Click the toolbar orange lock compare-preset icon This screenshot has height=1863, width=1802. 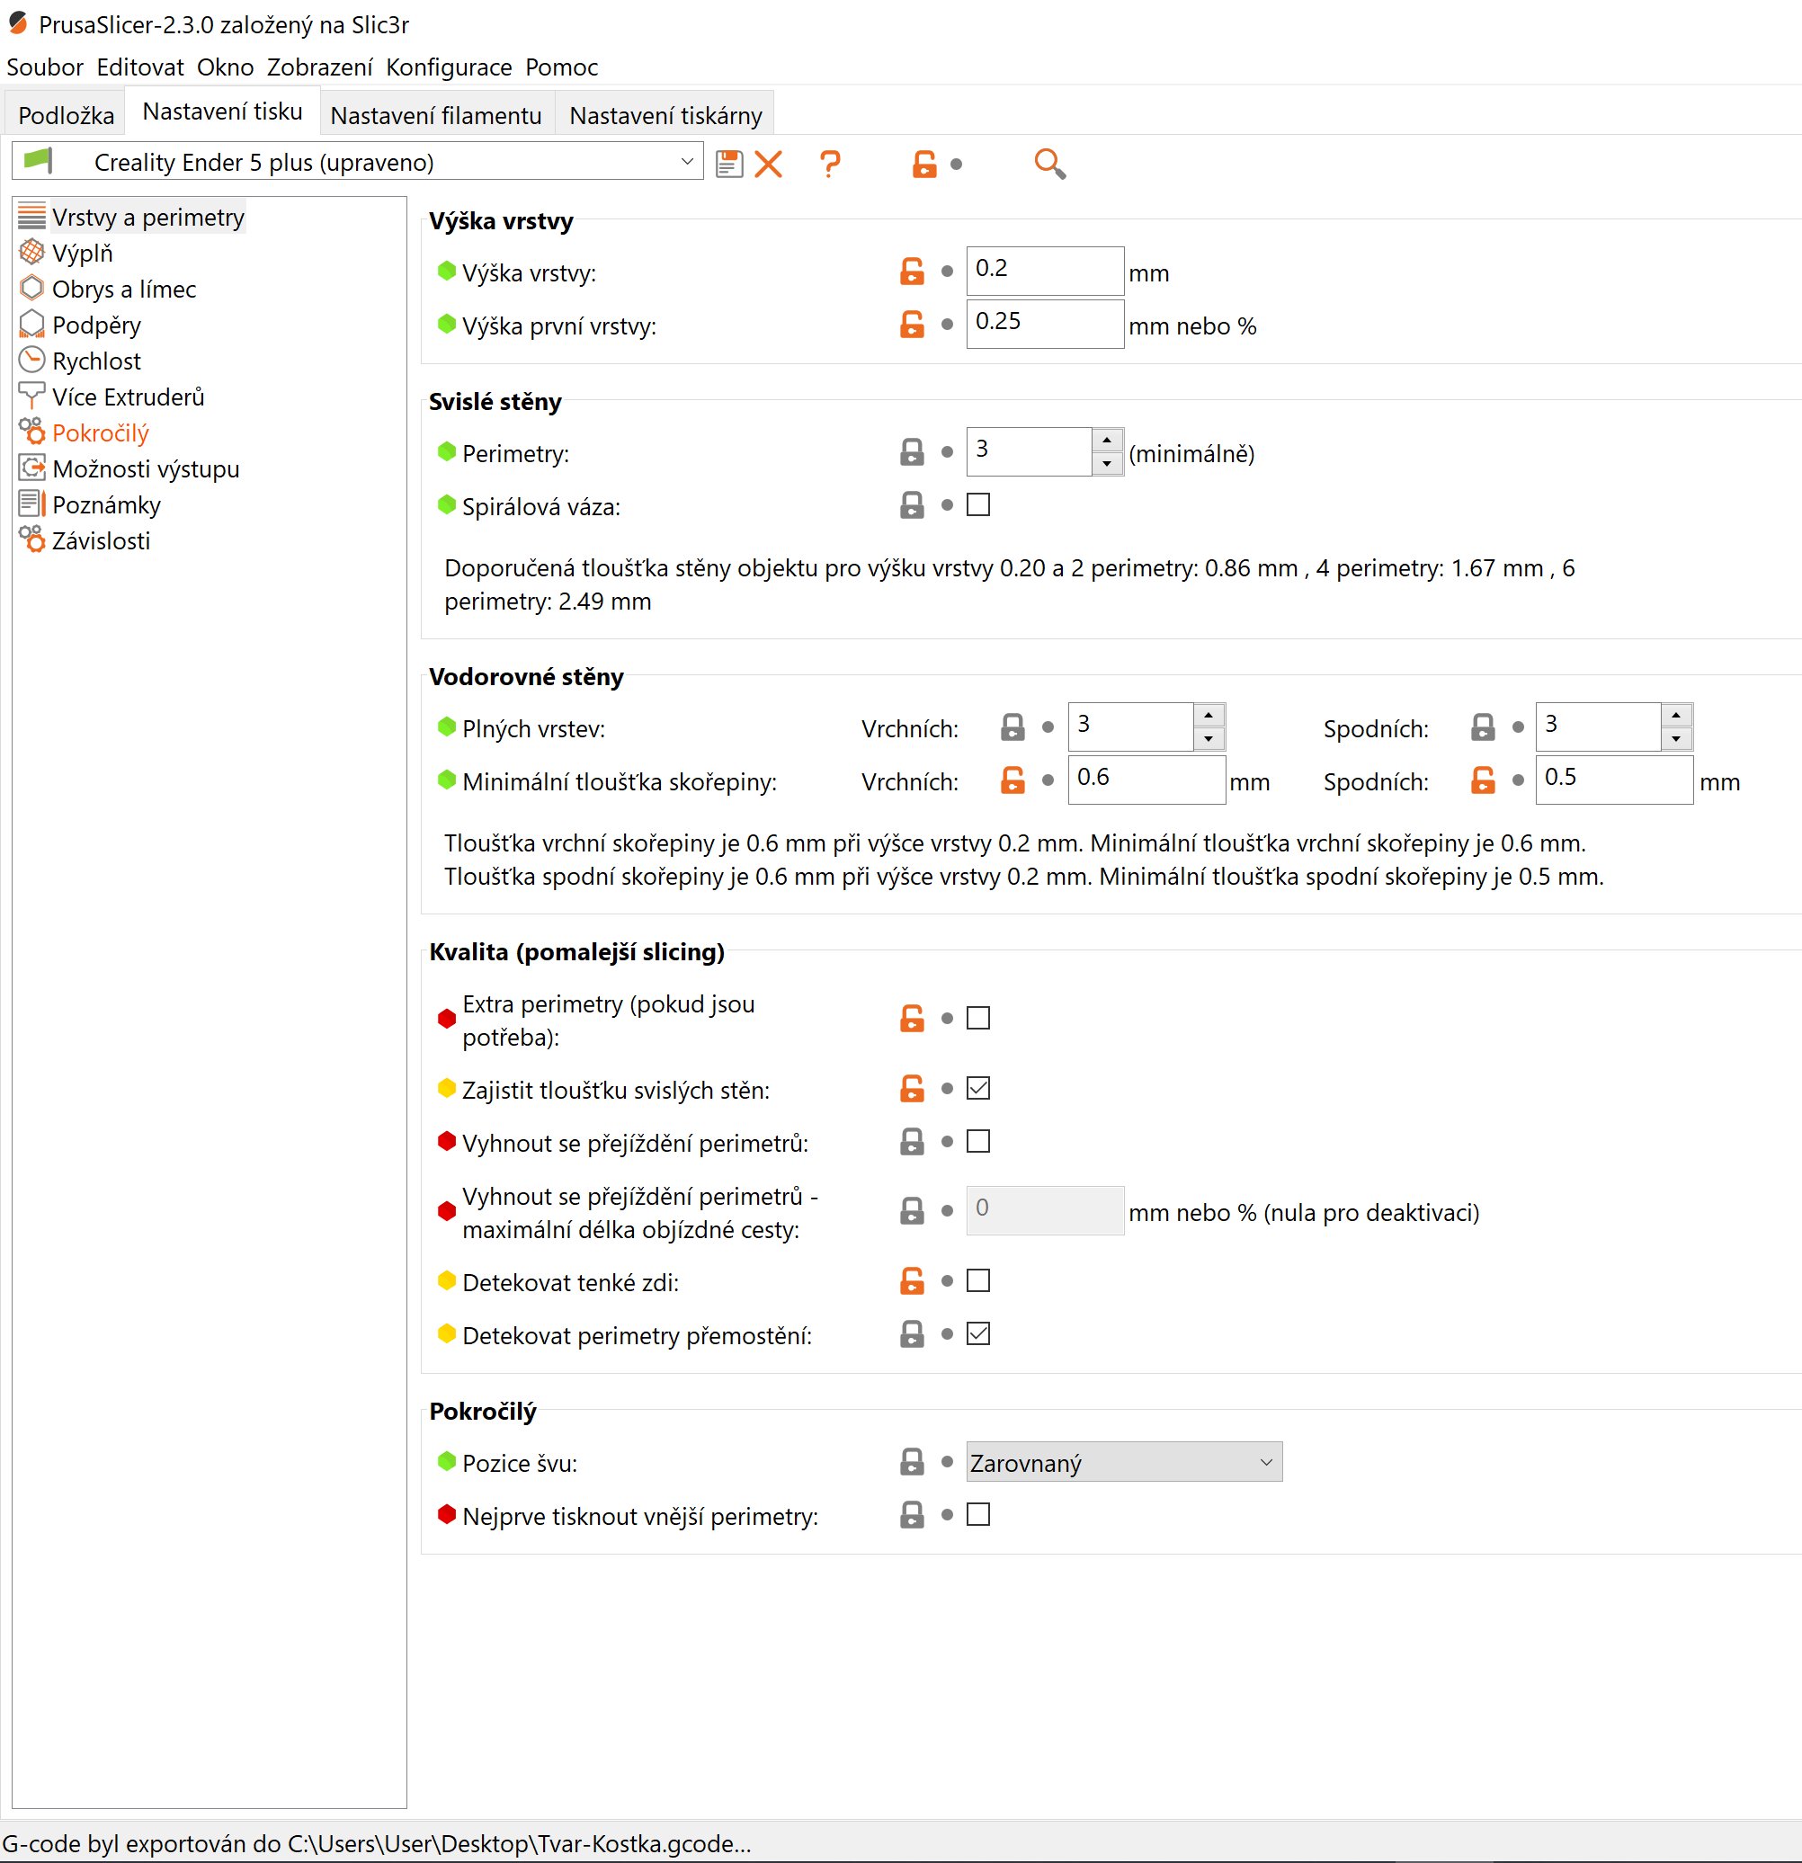pyautogui.click(x=923, y=164)
